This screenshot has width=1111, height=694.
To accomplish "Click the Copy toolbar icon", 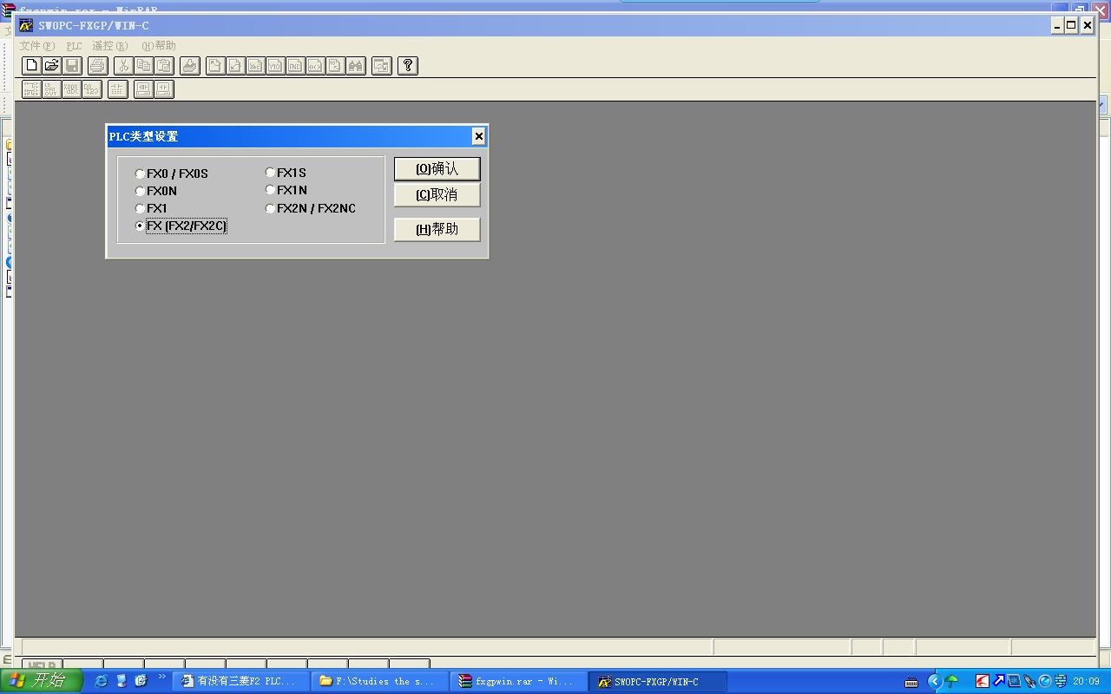I will point(143,66).
